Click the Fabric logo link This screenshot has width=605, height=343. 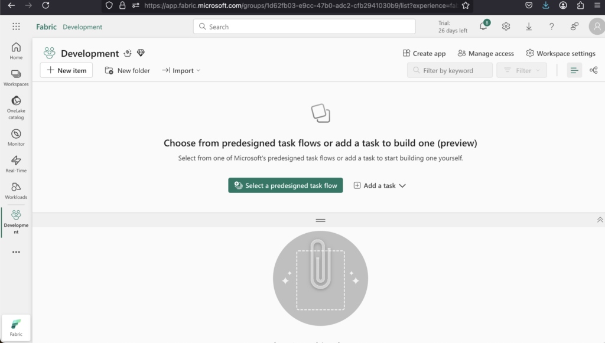click(x=46, y=27)
